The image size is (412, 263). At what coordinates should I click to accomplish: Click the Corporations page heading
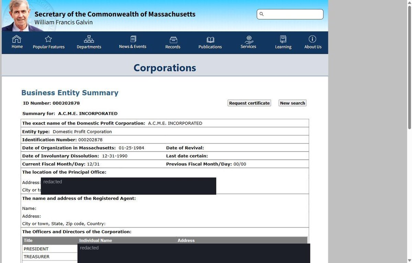[165, 68]
